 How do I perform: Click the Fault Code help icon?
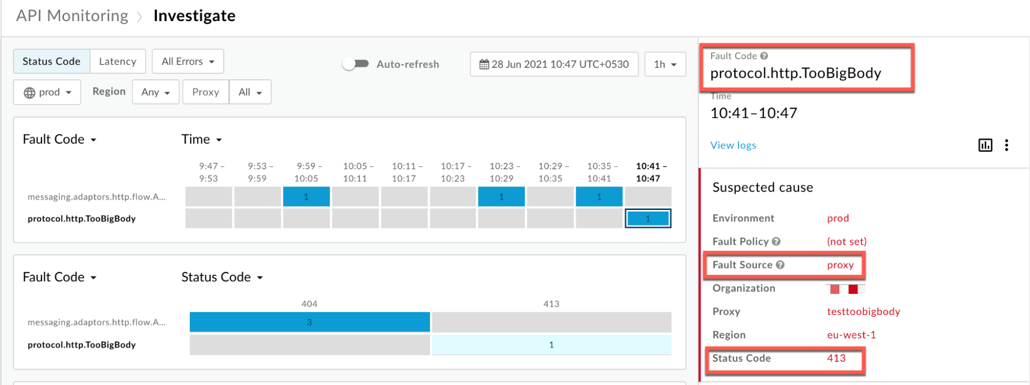pos(764,56)
